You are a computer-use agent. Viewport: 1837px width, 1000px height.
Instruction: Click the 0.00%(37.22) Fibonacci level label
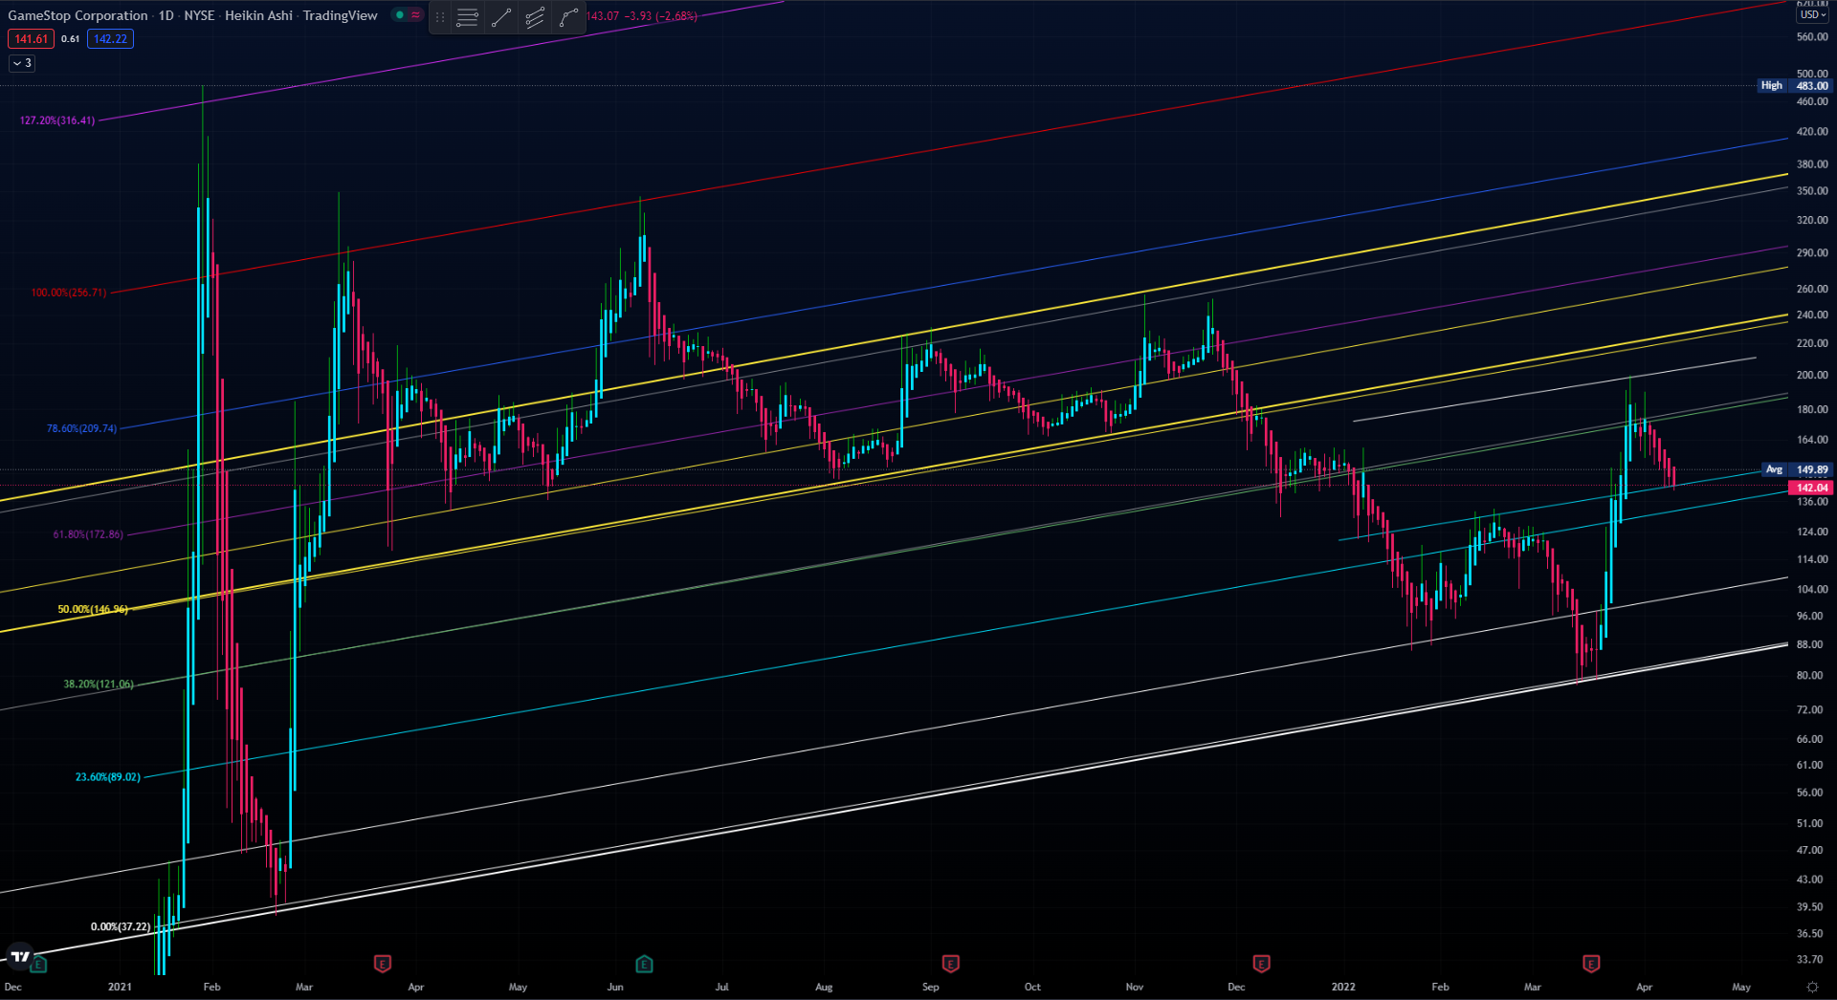click(x=121, y=926)
